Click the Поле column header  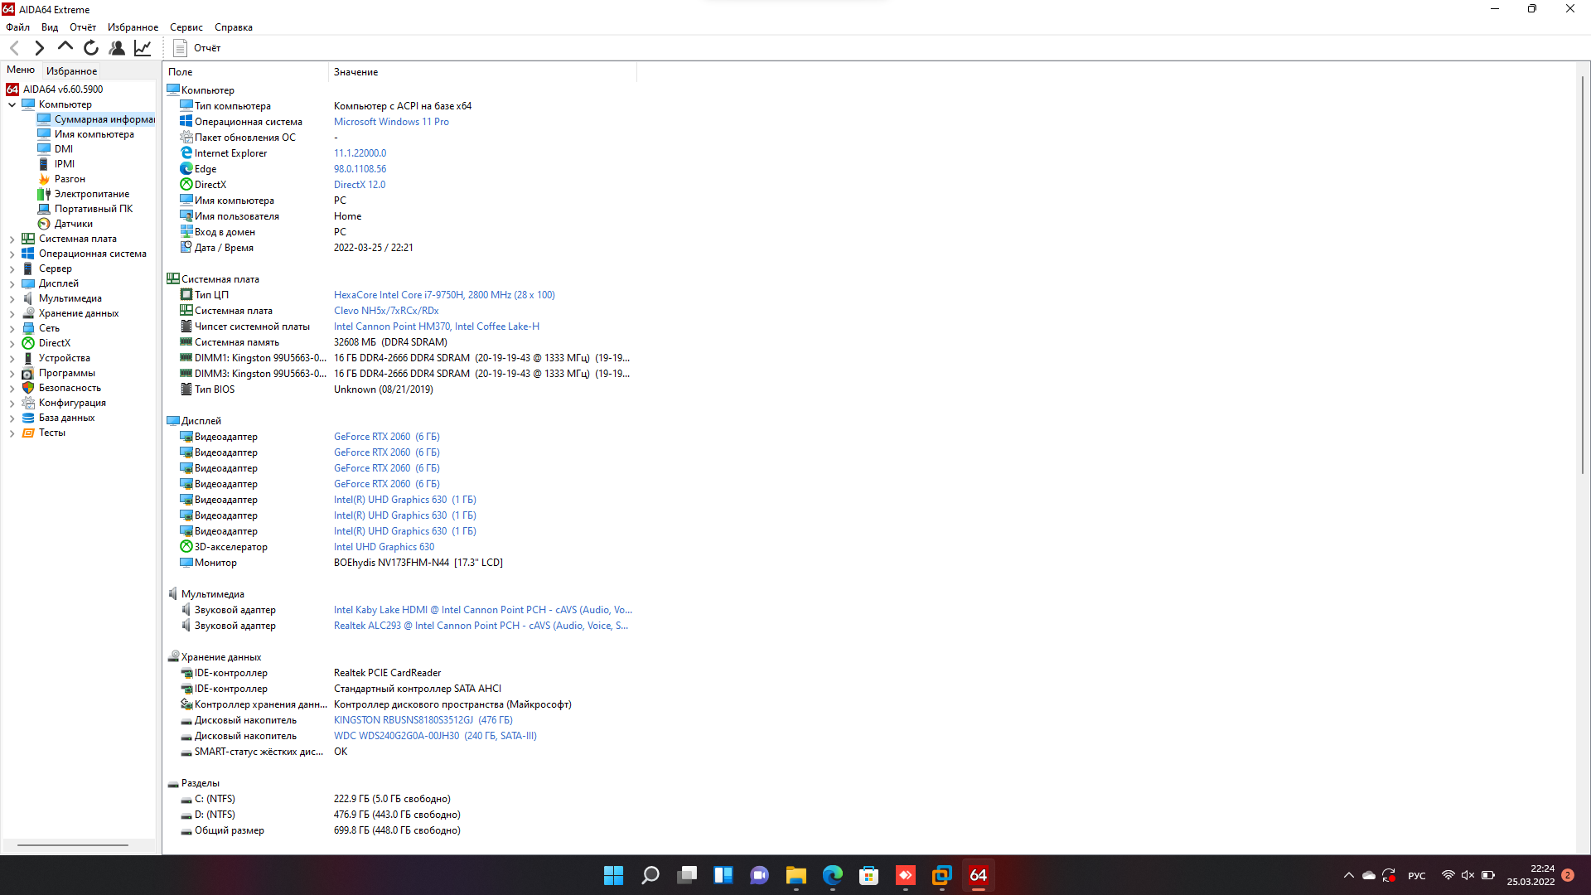[245, 72]
